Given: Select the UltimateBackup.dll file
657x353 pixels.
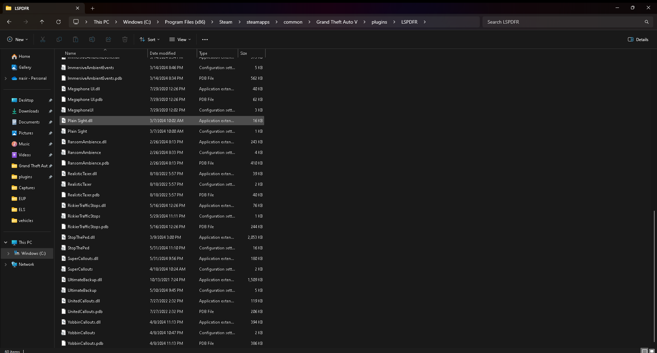Looking at the screenshot, I should 162,280.
